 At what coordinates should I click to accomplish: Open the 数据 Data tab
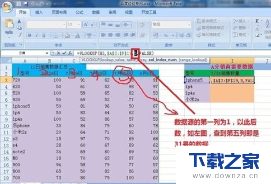tap(96, 12)
